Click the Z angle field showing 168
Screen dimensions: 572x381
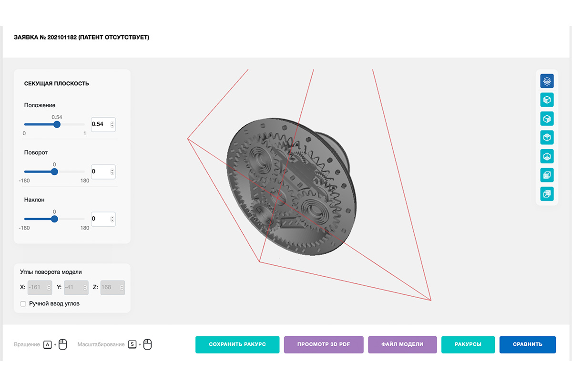[112, 287]
